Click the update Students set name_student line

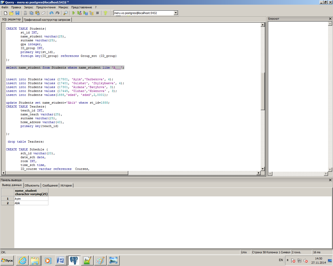(x=58, y=103)
